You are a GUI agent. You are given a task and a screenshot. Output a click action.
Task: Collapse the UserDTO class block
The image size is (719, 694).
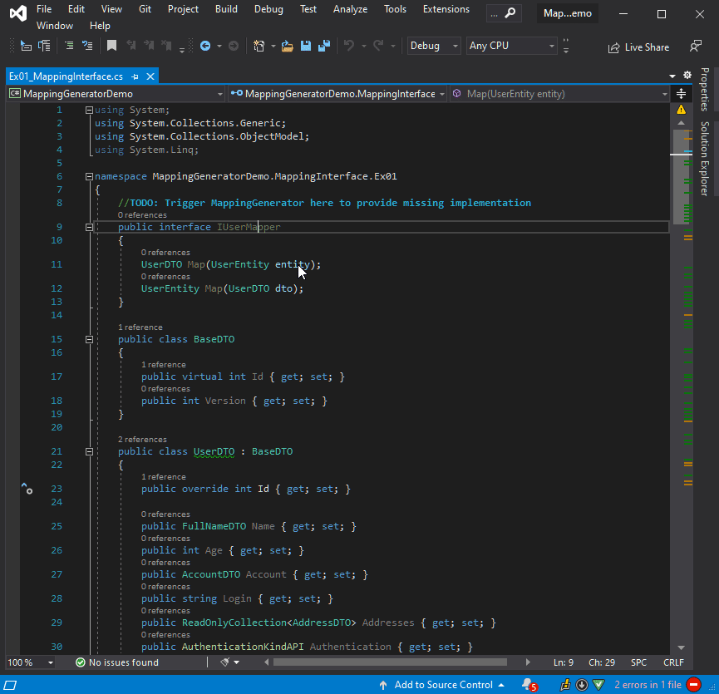click(90, 452)
